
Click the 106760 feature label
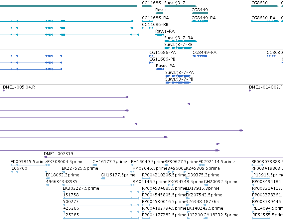click(x=19, y=168)
